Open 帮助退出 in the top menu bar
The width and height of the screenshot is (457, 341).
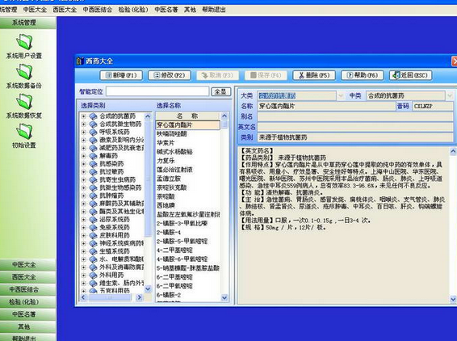[214, 10]
